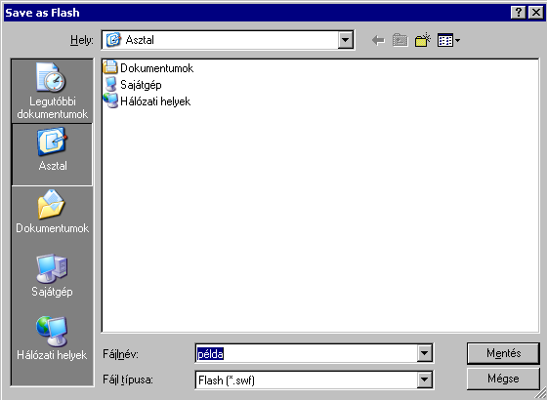The image size is (547, 400).
Task: Select the Dokumentumok item in file list
Action: click(x=148, y=68)
